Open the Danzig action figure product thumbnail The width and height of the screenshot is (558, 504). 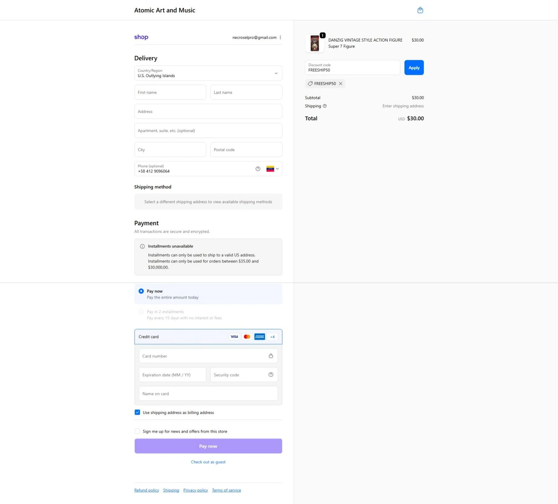315,43
